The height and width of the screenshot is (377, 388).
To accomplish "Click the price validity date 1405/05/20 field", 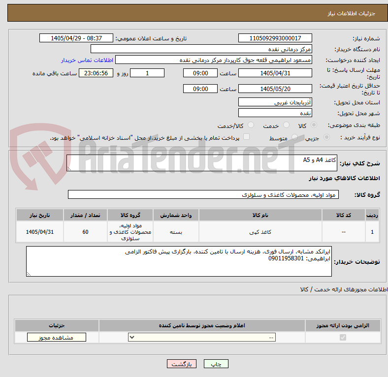I will 275,89.
